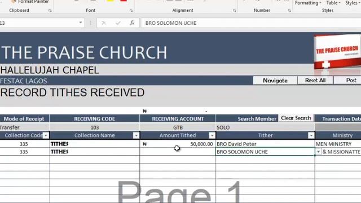361x203 pixels.
Task: Select the & MISSIONATTE ministry cell
Action: [x=341, y=152]
